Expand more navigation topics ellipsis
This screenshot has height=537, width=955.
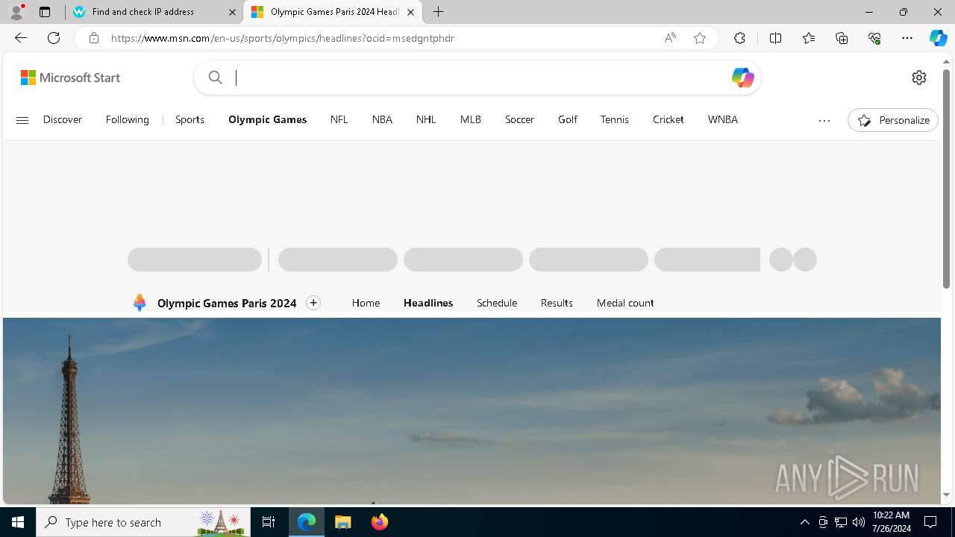[824, 120]
